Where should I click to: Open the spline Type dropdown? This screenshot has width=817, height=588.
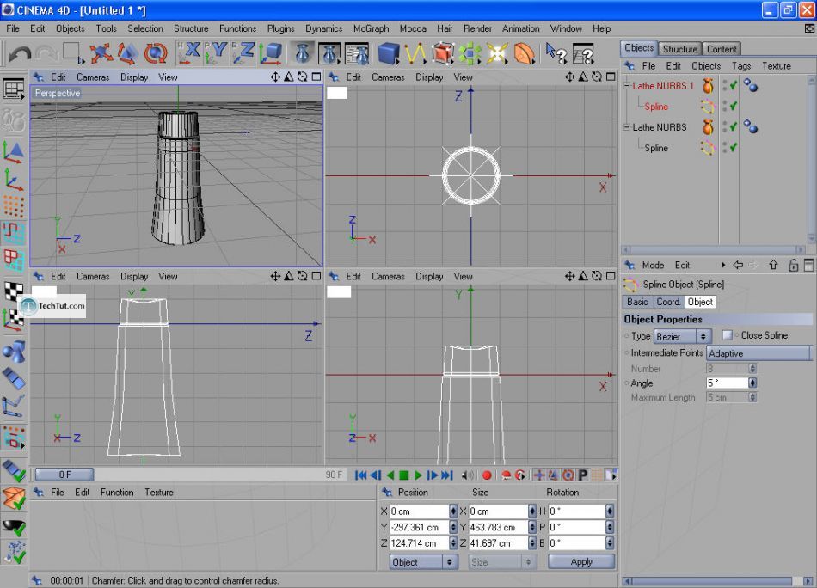pos(683,336)
